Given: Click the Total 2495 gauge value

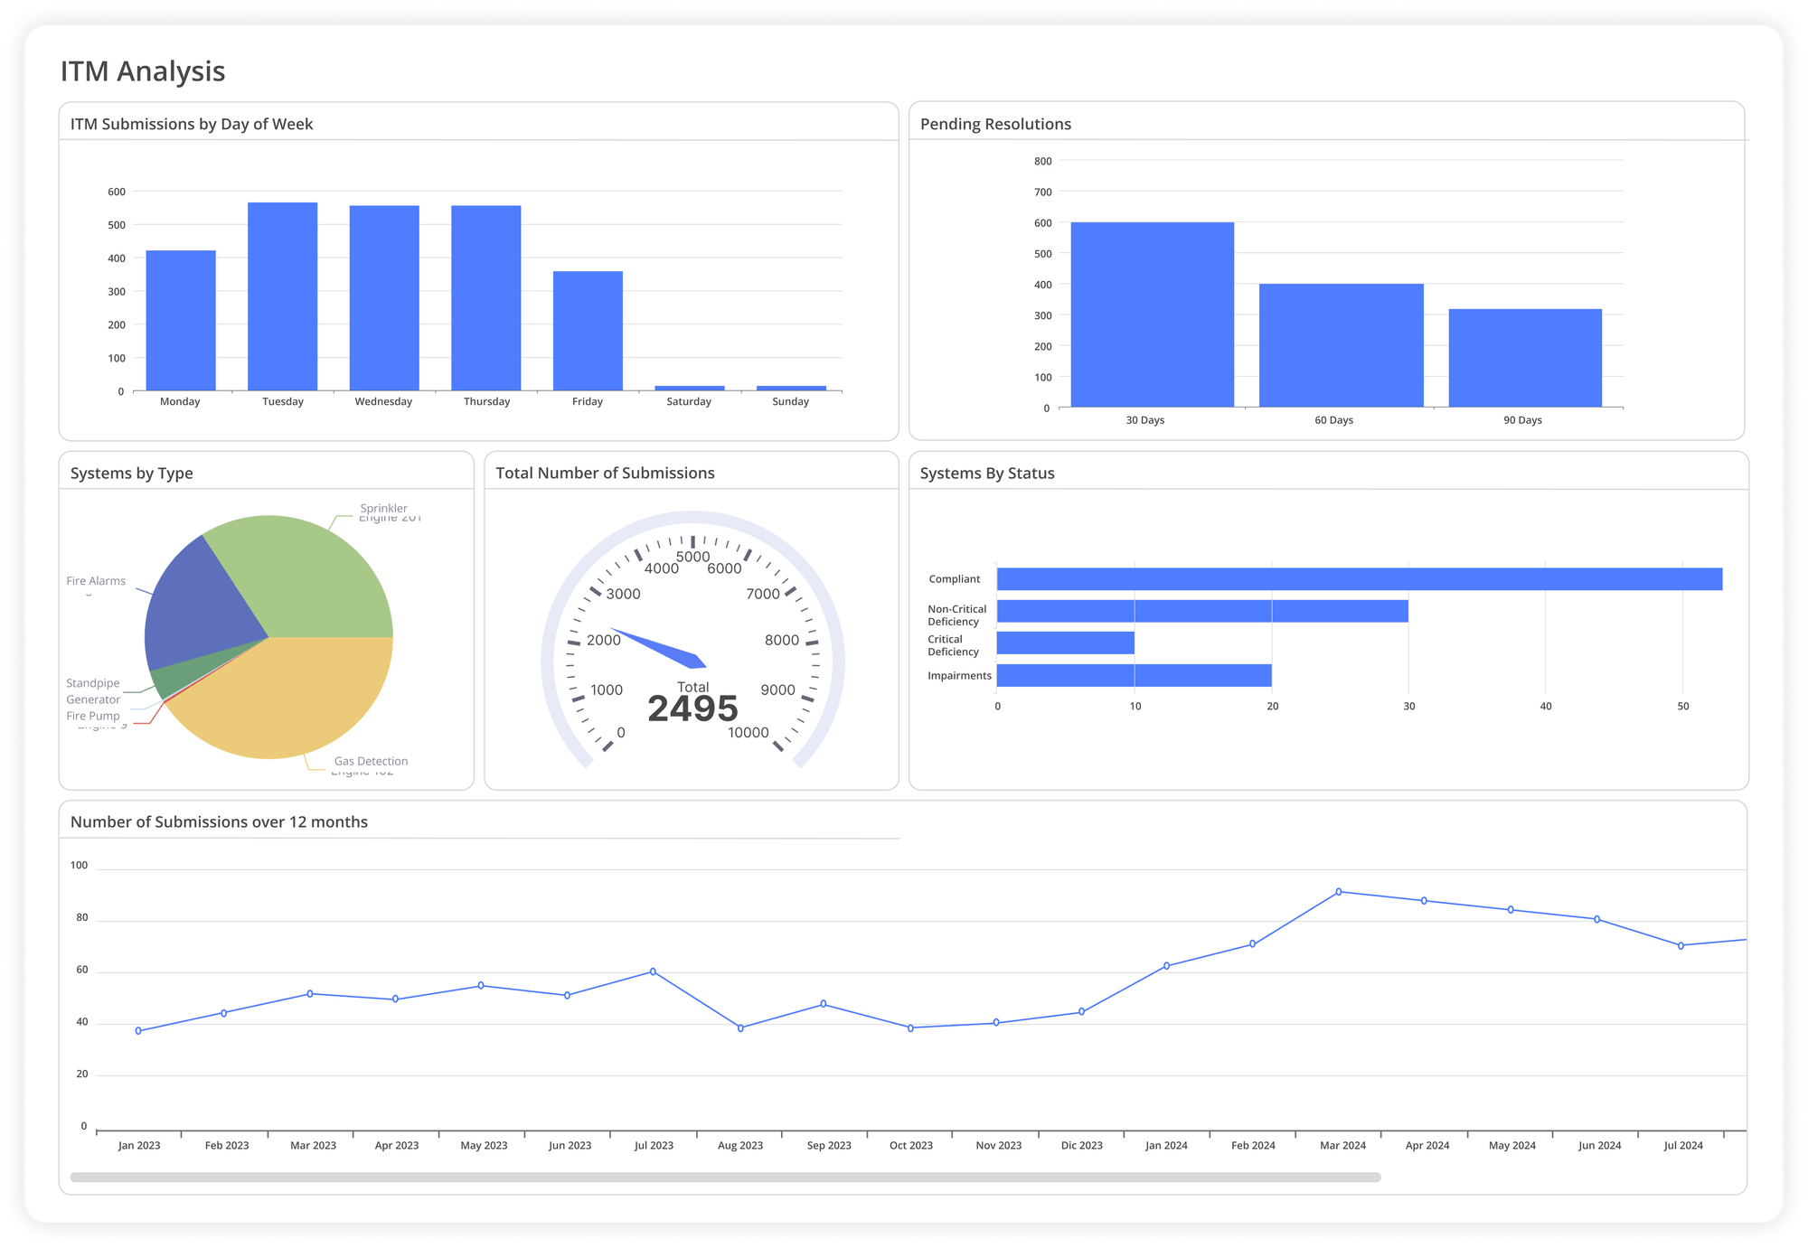Looking at the screenshot, I should pos(692,708).
